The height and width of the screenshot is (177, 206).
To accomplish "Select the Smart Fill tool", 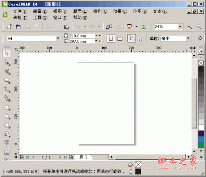I will 7,98.
